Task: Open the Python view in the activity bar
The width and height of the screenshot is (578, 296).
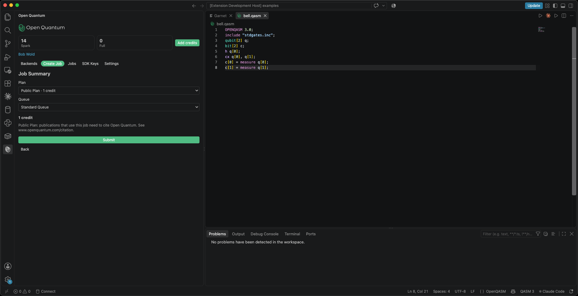Action: pyautogui.click(x=8, y=123)
